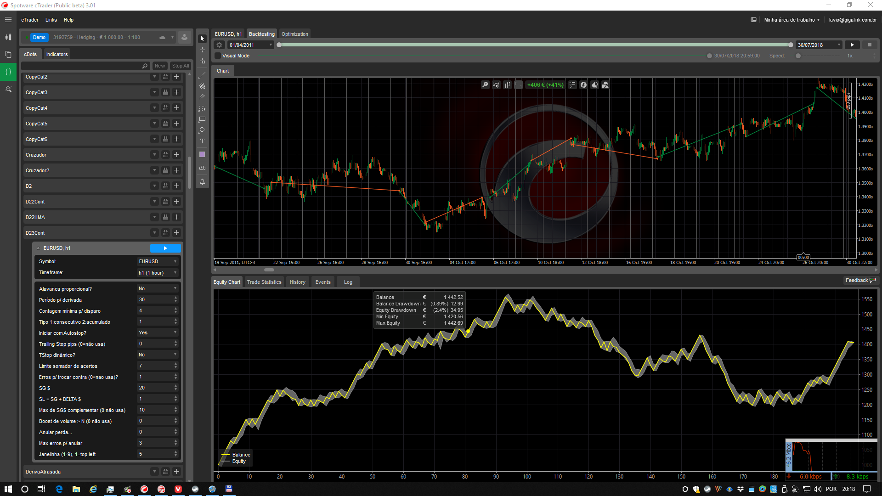Switch to the Trade Statistics tab
The image size is (882, 496).
pyautogui.click(x=264, y=282)
